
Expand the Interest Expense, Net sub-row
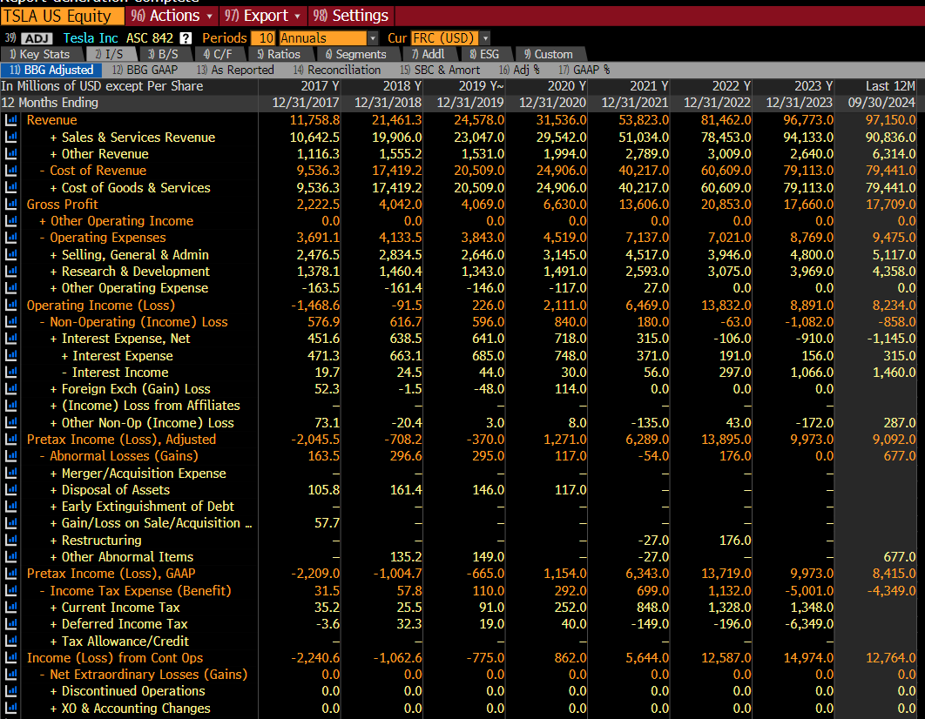click(x=54, y=339)
